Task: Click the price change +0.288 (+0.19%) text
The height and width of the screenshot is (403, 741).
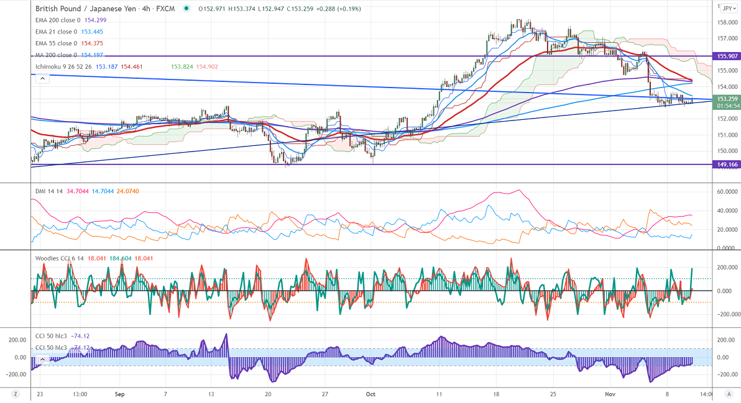Action: (338, 9)
